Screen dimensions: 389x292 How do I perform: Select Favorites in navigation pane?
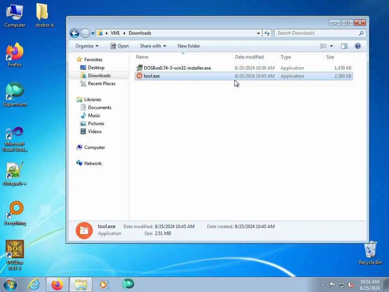pyautogui.click(x=93, y=60)
